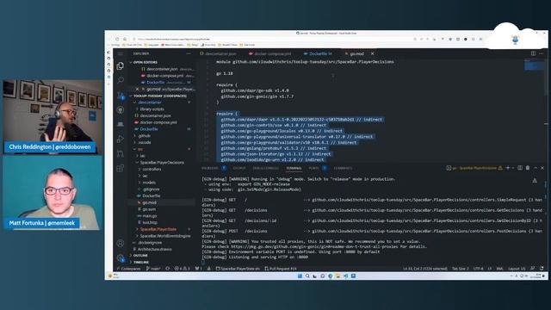
Task: Open the Extensions view in the activity bar
Action: pyautogui.click(x=121, y=168)
